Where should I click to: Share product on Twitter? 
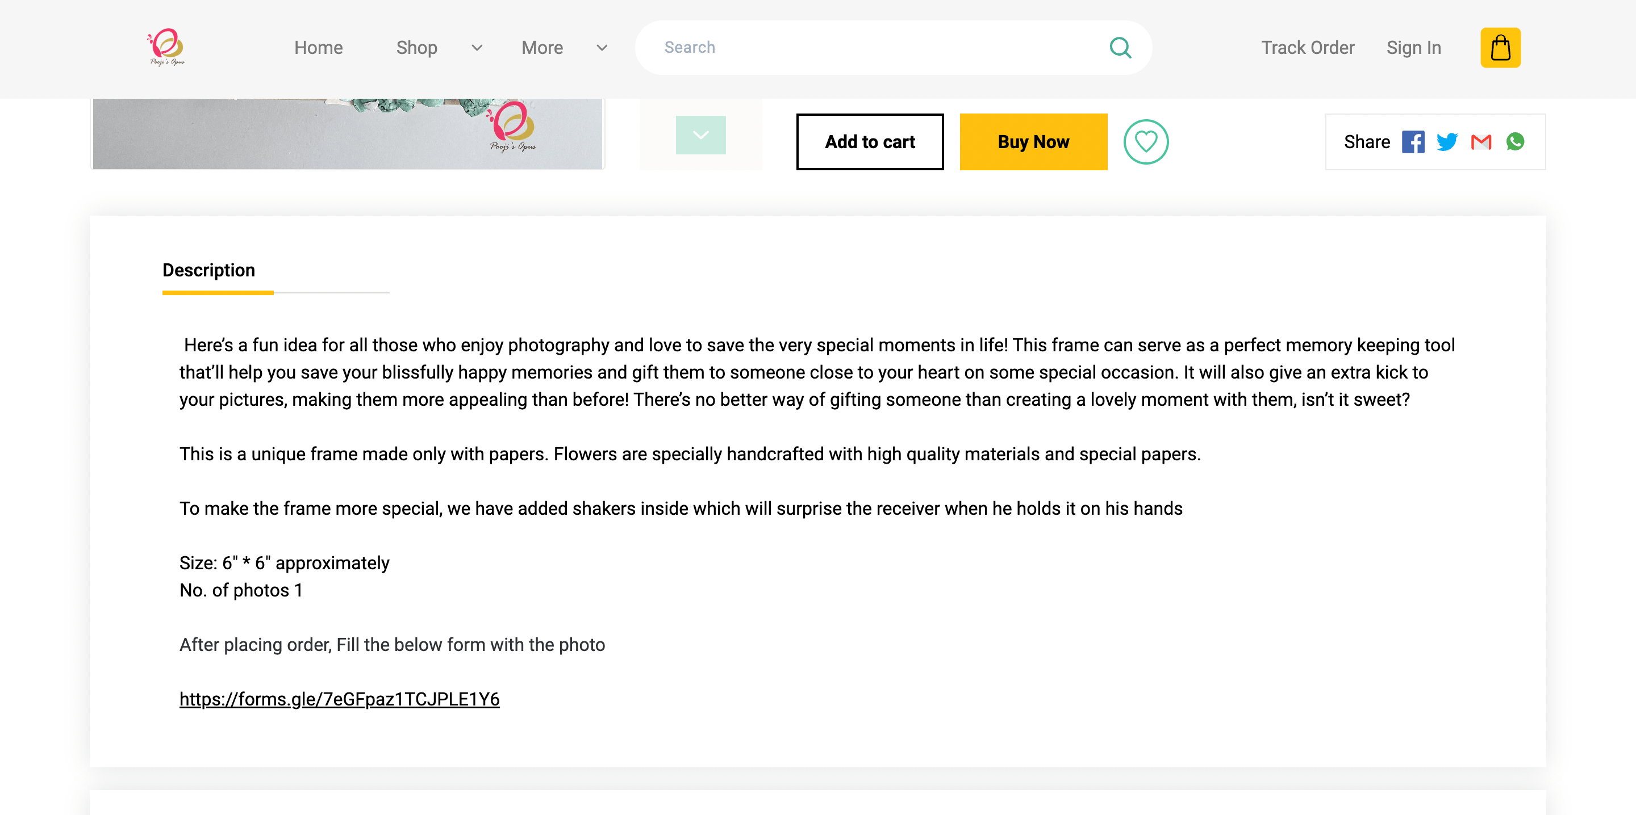point(1446,141)
